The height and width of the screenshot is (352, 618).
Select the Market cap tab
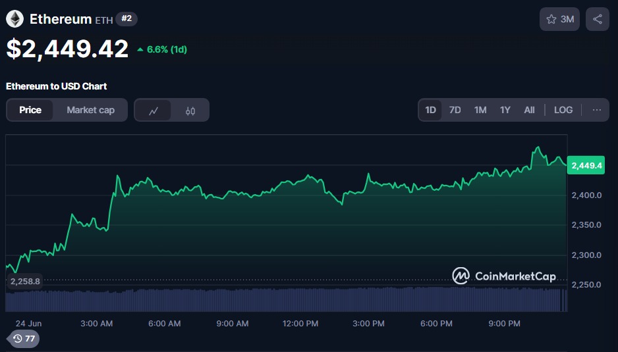[x=91, y=110]
